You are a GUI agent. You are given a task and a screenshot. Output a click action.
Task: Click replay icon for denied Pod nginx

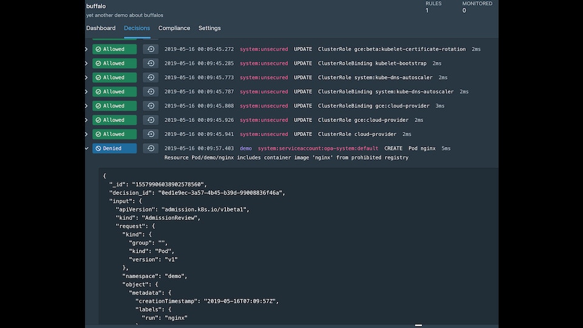click(x=151, y=148)
